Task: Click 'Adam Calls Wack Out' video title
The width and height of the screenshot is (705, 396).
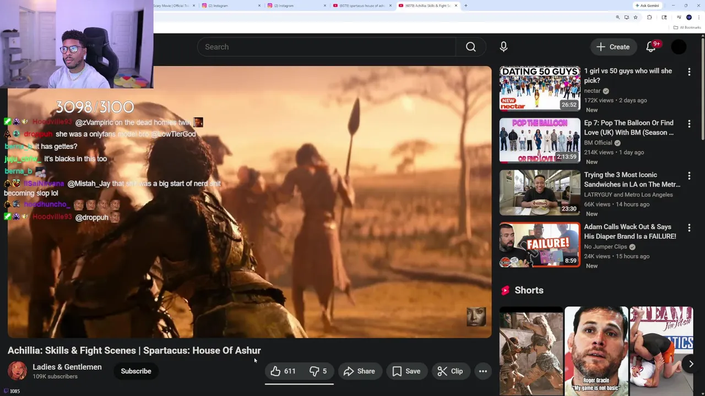Action: point(630,232)
